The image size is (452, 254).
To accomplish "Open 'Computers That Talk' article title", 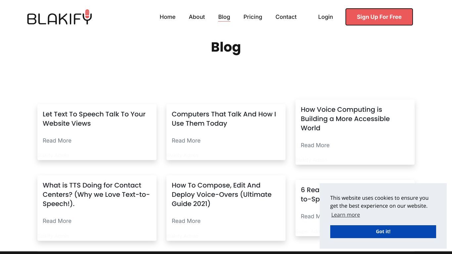I will coord(224,119).
